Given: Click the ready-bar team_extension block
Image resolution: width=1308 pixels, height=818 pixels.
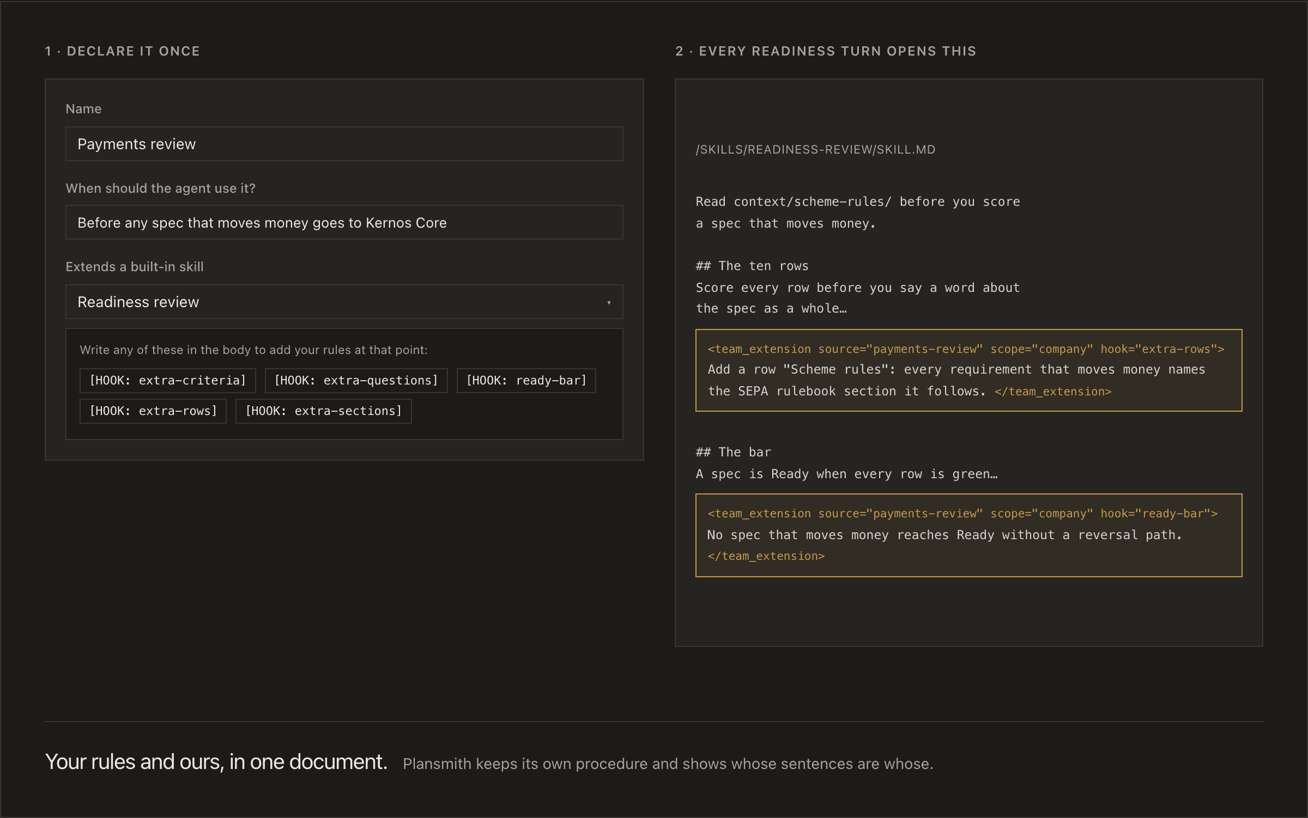Looking at the screenshot, I should pos(968,535).
